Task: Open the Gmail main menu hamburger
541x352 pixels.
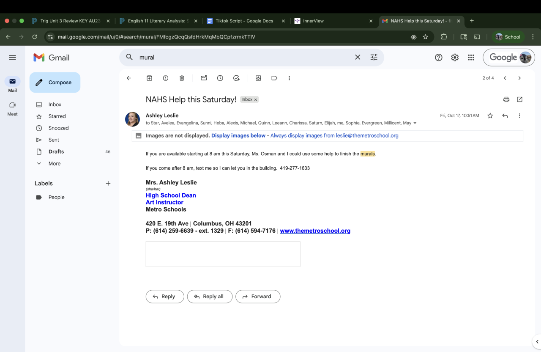Action: [x=12, y=58]
